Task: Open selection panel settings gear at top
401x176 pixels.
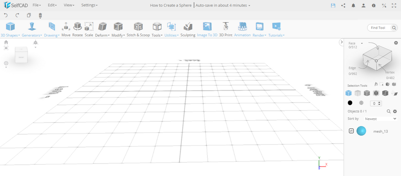Action: pos(396,43)
